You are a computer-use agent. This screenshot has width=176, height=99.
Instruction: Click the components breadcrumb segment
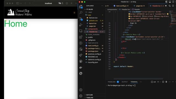112,9
